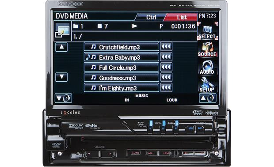Play Crutchfield.mp3 from the list
This screenshot has height=167, width=274.
pos(122,47)
